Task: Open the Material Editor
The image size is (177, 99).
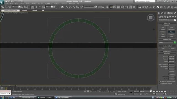Action: pos(123,7)
